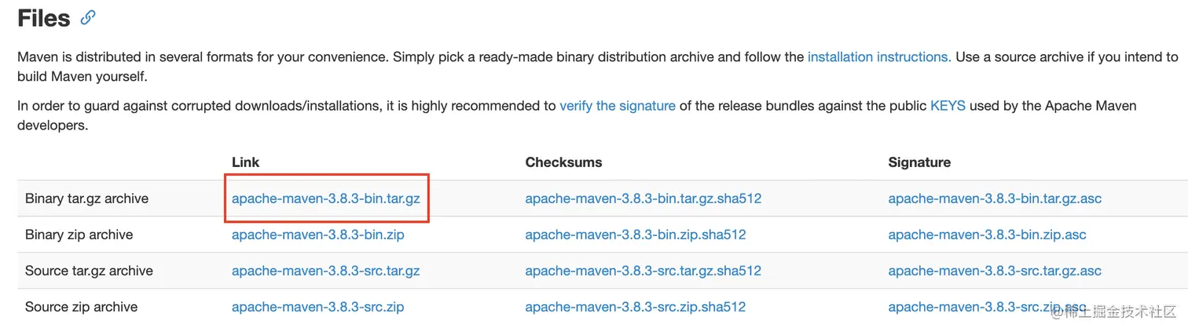The height and width of the screenshot is (331, 1188).
Task: Download apache-maven-3.8.3-src.zip
Action: 317,307
